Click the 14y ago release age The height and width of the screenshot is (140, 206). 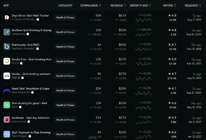[196, 103]
